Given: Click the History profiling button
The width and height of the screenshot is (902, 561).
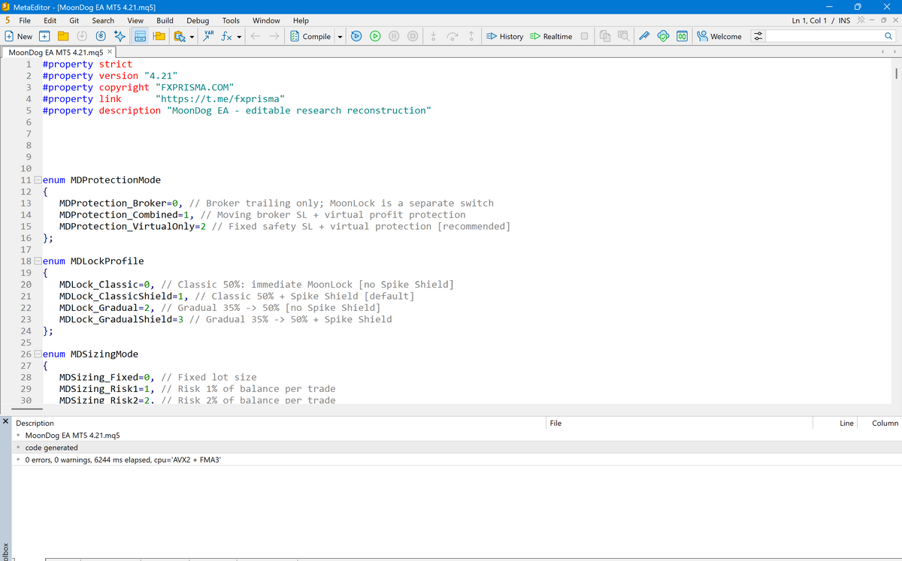Looking at the screenshot, I should [x=504, y=36].
